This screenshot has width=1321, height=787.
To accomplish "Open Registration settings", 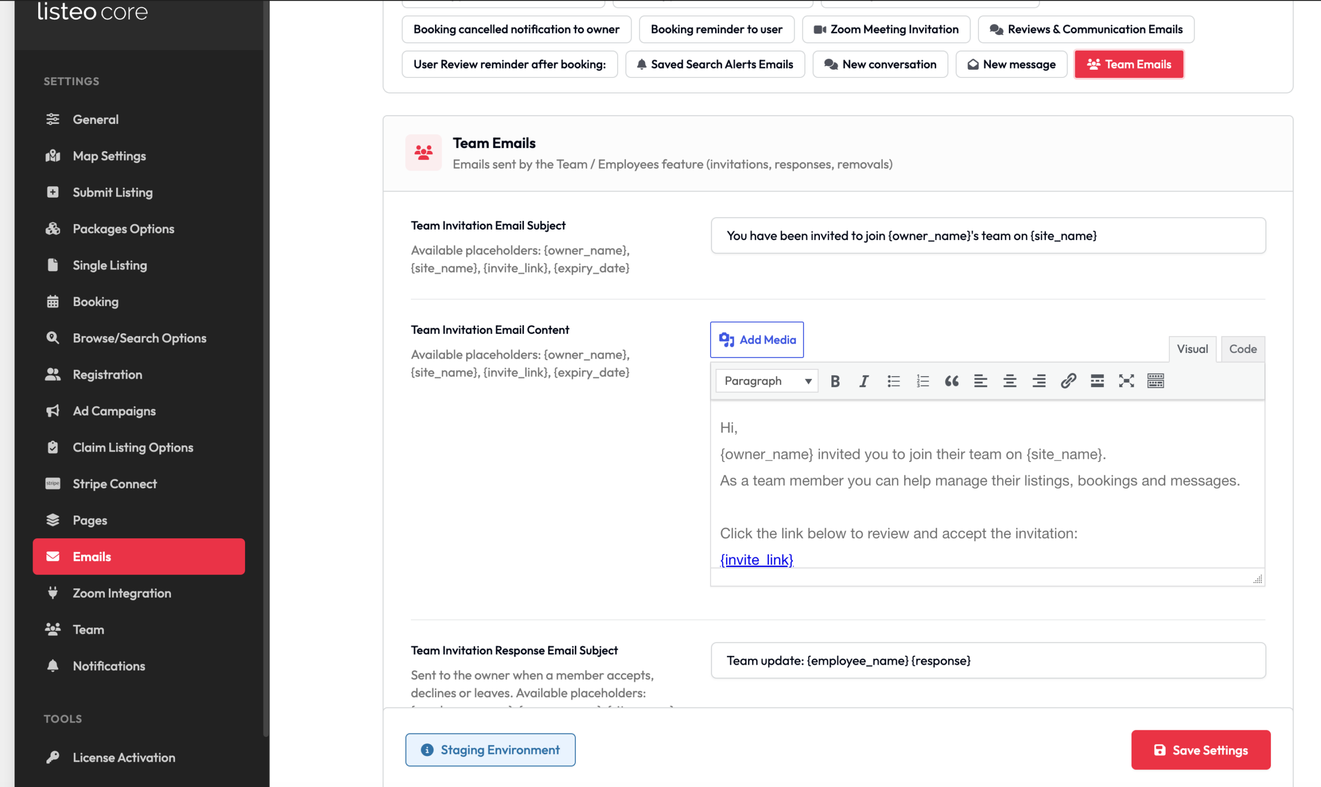I will click(x=139, y=375).
